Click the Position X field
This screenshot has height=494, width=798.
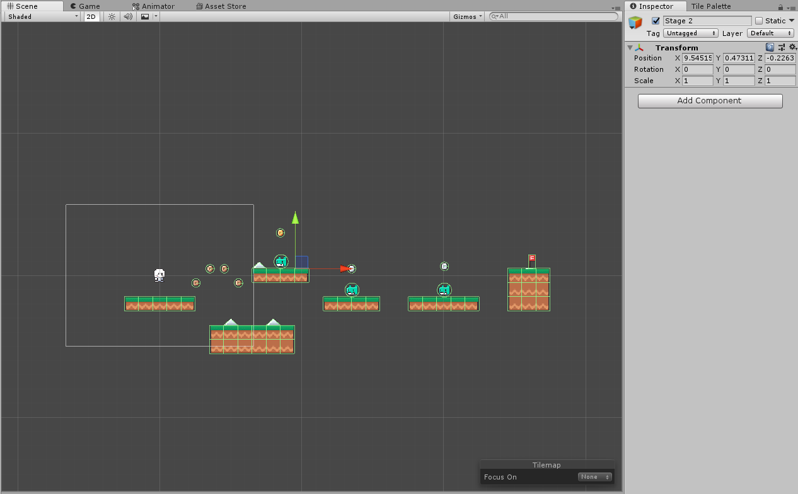698,58
